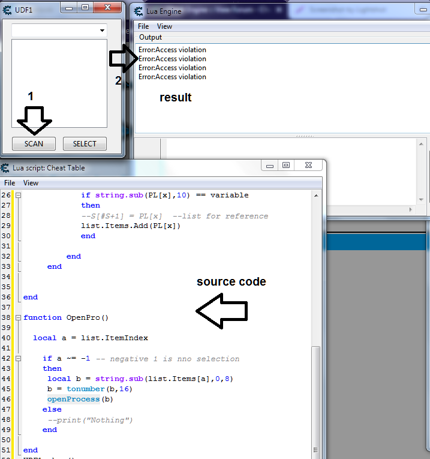Click the splitter grip below Output pane
Viewport: 430px width, 459px height.
click(x=305, y=136)
